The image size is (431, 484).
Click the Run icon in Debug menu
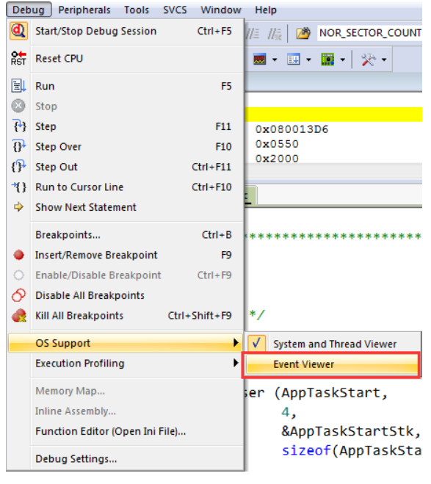(18, 86)
